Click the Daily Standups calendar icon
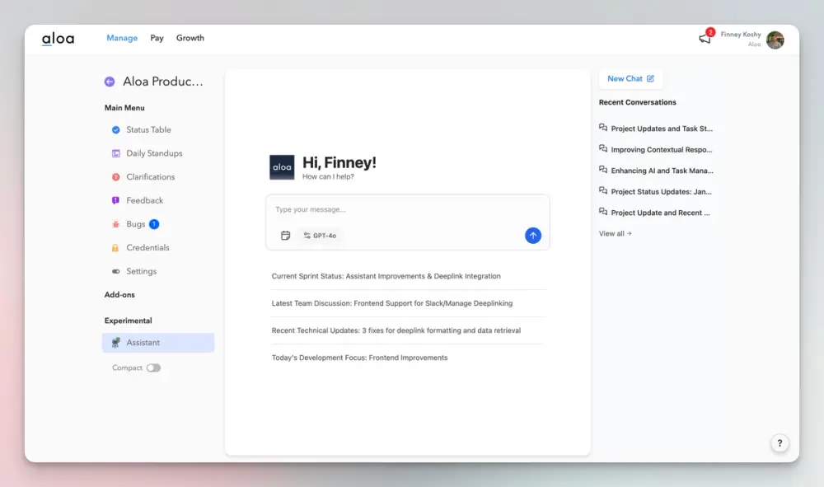The image size is (824, 487). (x=115, y=153)
